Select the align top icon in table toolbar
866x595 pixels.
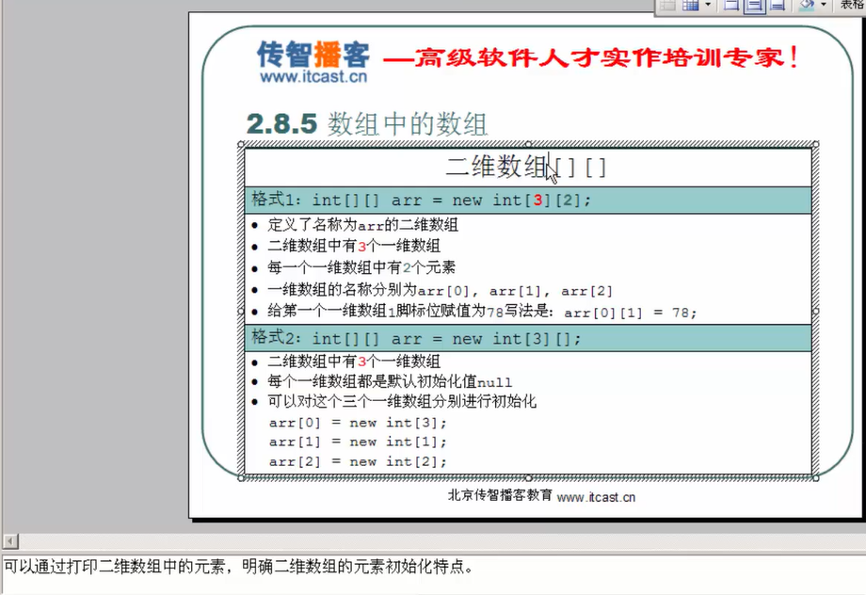pyautogui.click(x=731, y=5)
